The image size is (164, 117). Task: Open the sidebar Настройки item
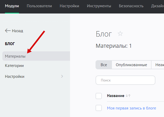[15, 77]
